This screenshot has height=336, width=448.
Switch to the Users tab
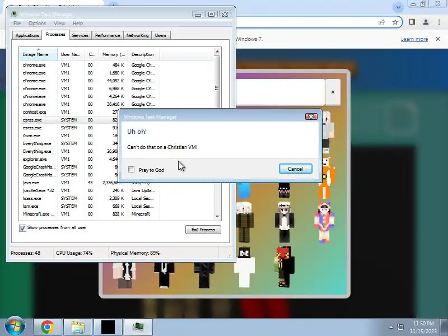click(161, 35)
